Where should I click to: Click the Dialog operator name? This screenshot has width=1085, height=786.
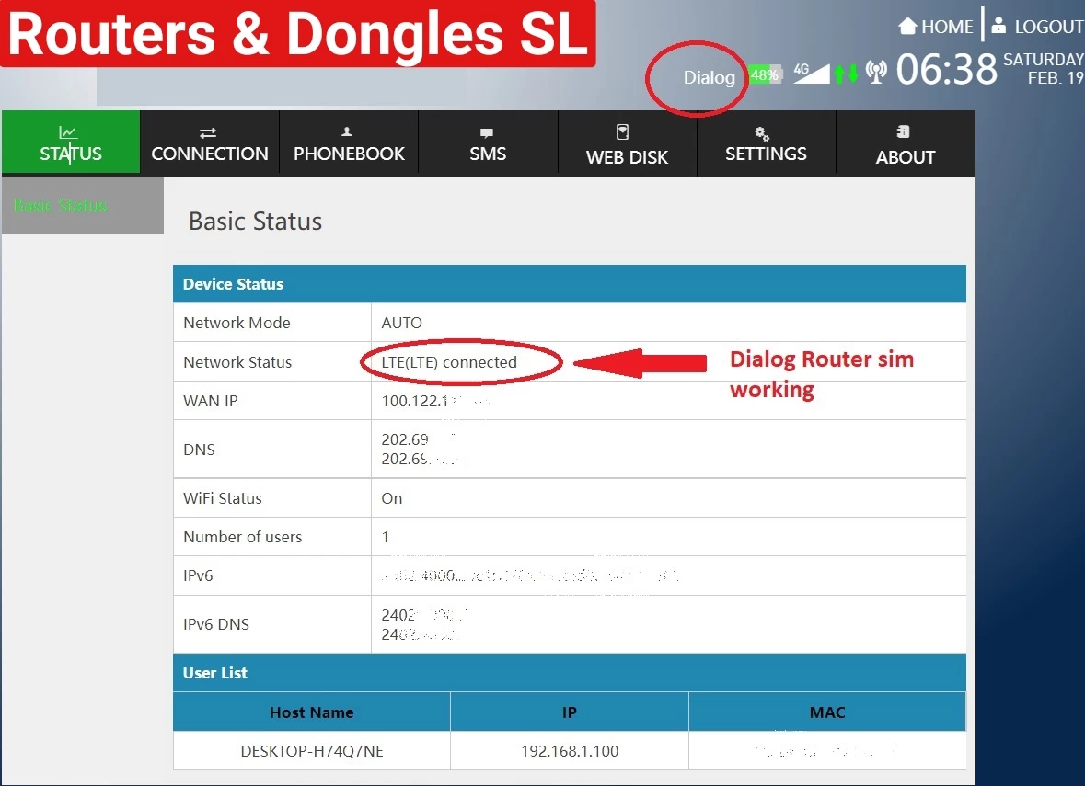pyautogui.click(x=710, y=77)
